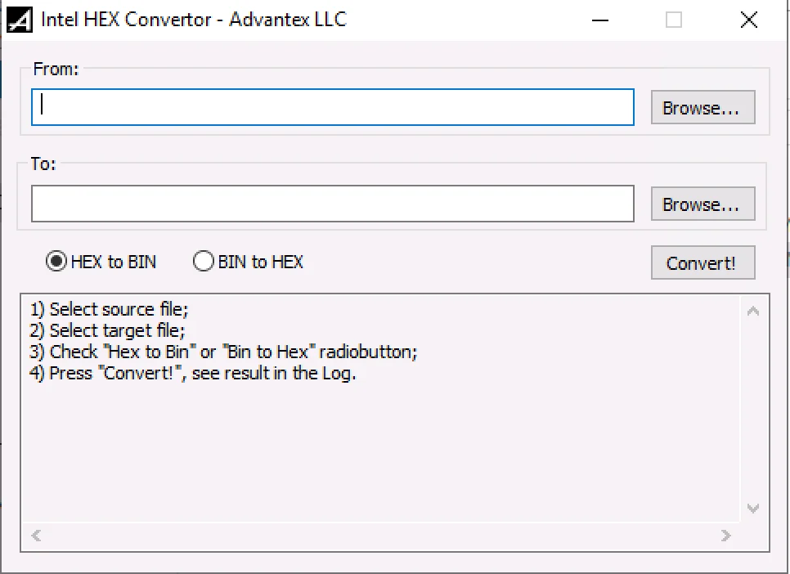Close the Intel HEX Convertor window
The height and width of the screenshot is (574, 790).
coord(748,20)
